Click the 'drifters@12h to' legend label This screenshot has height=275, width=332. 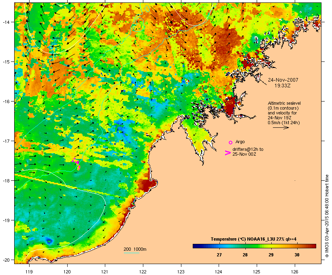[x=248, y=149]
